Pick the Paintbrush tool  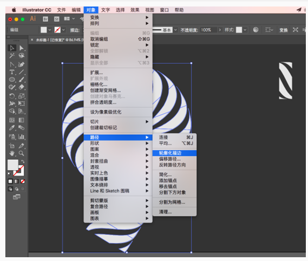(x=22, y=80)
